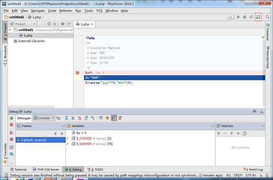273x180 pixels.
Task: Open the File menu
Action: point(6,11)
